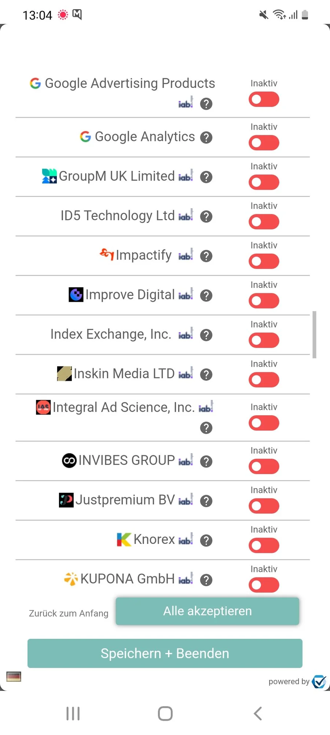
Task: Click the vendor list scrollbar handle
Action: tap(314, 334)
